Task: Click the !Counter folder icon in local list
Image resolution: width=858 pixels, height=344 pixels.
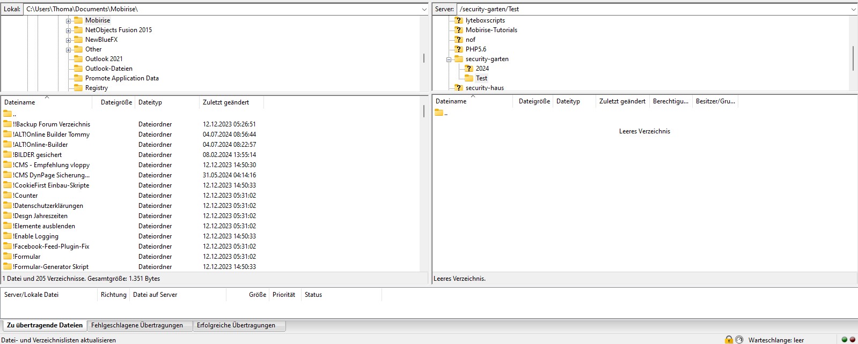Action: [x=8, y=196]
